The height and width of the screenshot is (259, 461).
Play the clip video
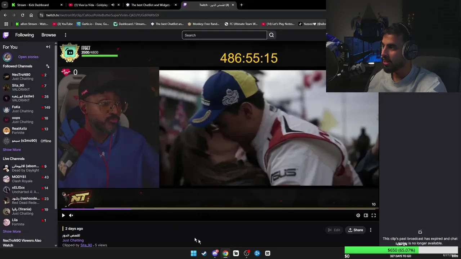click(x=63, y=215)
